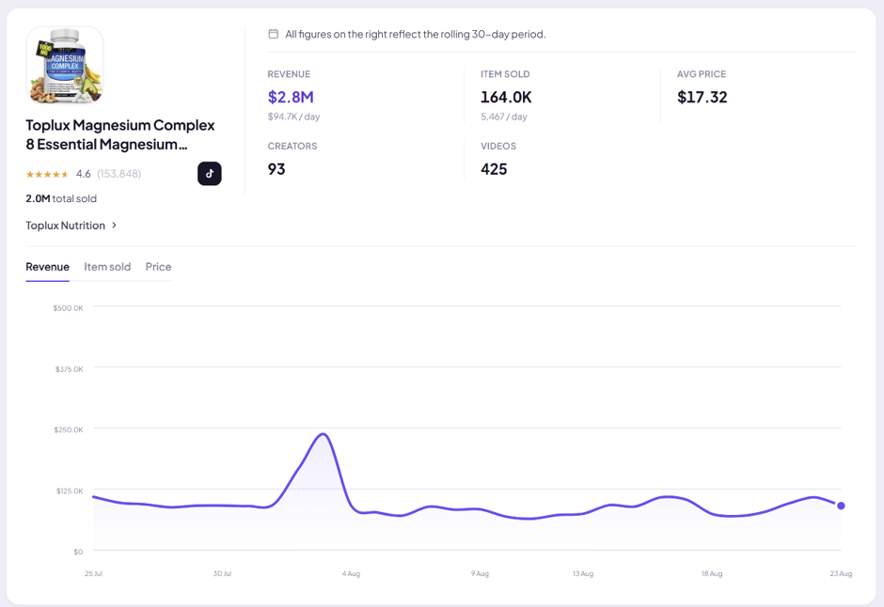This screenshot has width=884, height=607.
Task: Click the 93 creators count
Action: pos(276,169)
